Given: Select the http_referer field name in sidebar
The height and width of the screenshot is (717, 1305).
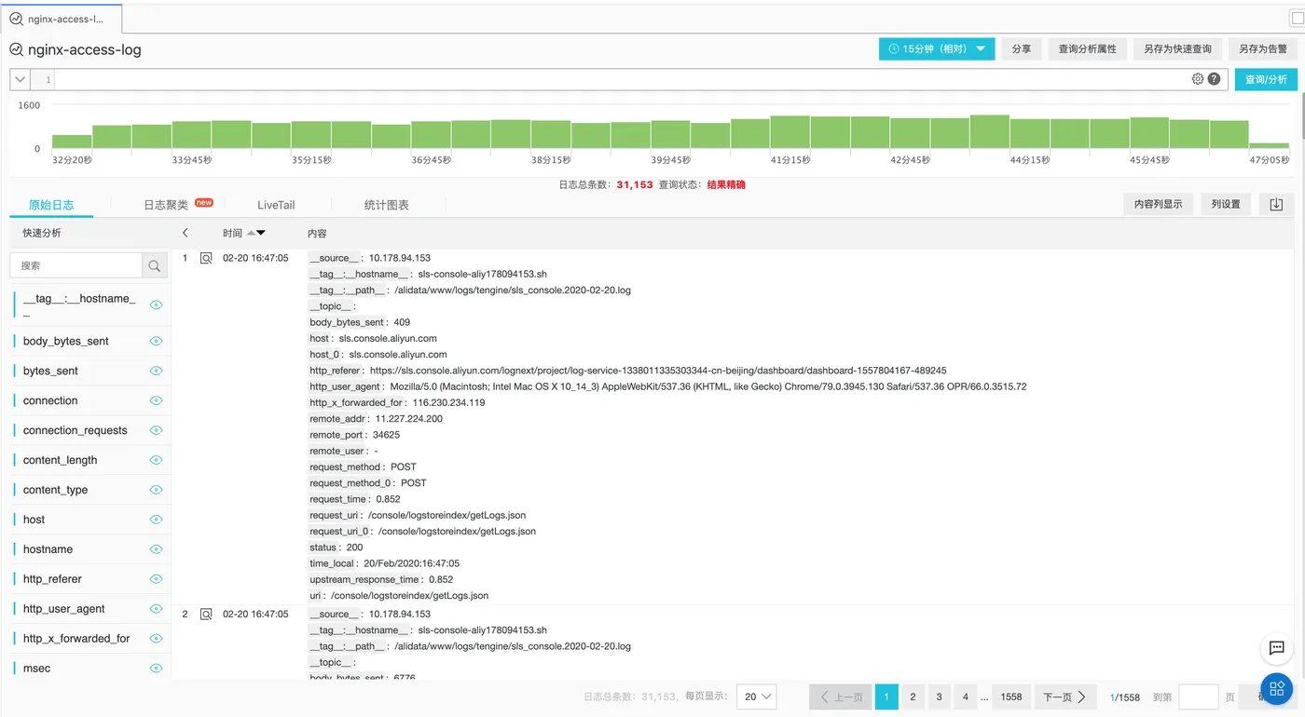Looking at the screenshot, I should (52, 579).
